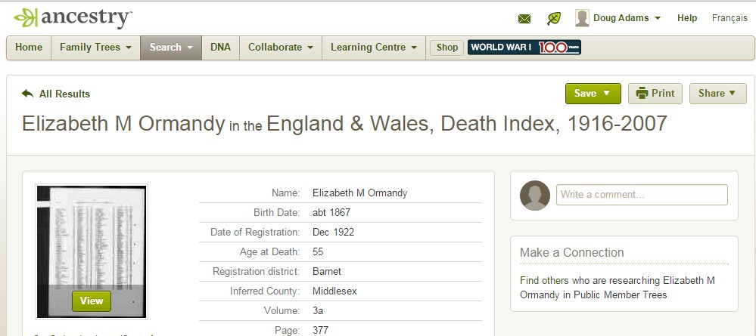Image resolution: width=756 pixels, height=336 pixels.
Task: Expand the Learning Centre menu
Action: (374, 47)
